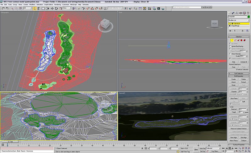Viewport: 251px width, 153px height.
Task: Open the Modifiers menu
Action: pos(32,5)
